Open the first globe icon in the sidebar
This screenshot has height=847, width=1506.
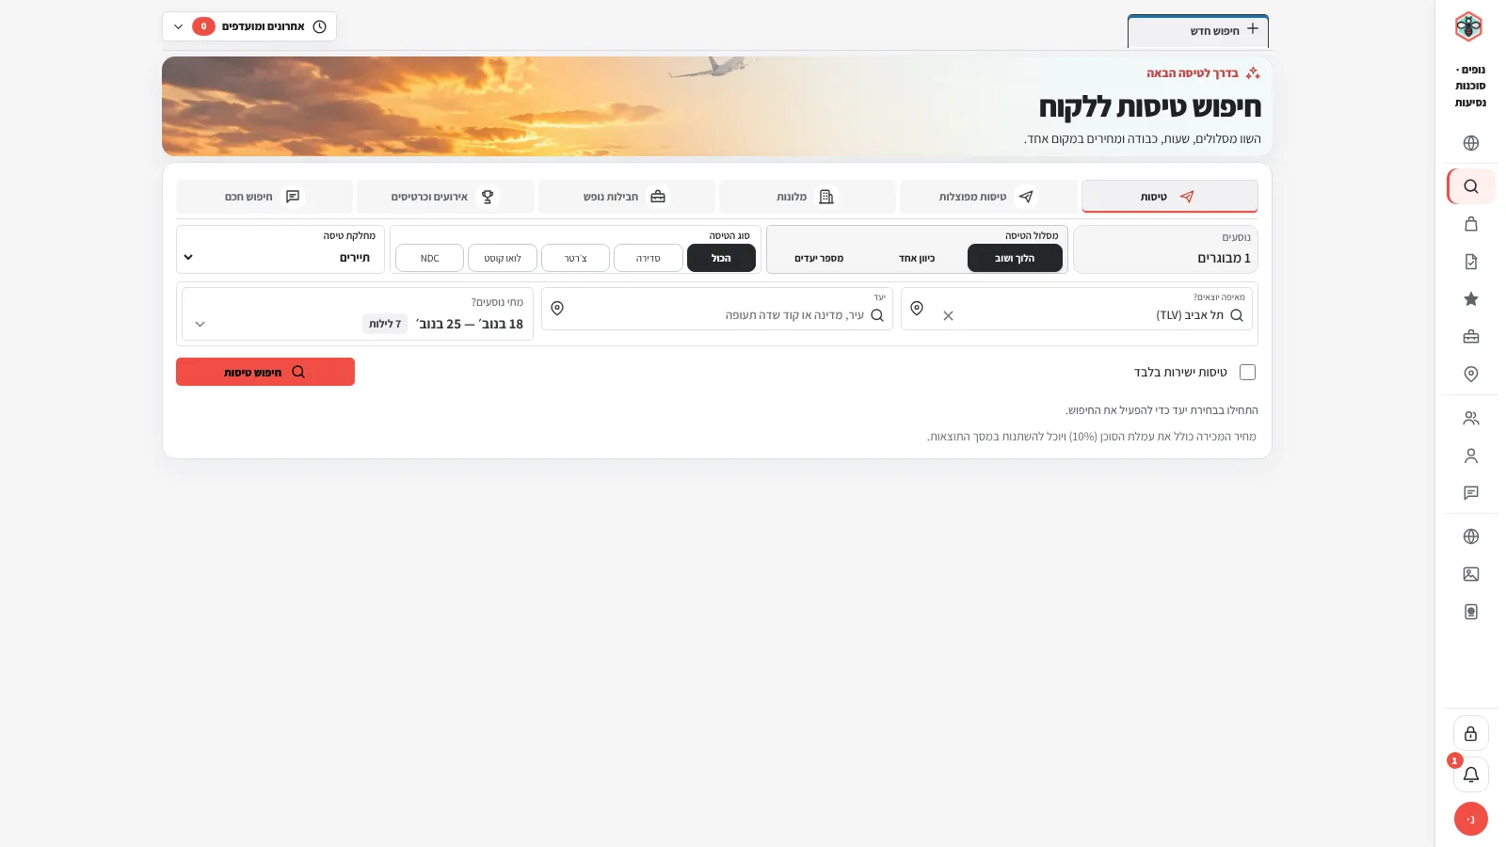point(1471,143)
